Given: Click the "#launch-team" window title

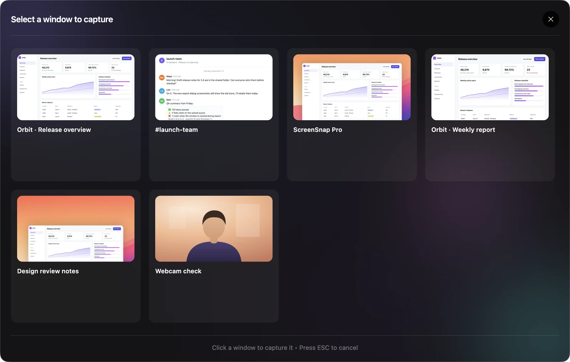Looking at the screenshot, I should [177, 130].
